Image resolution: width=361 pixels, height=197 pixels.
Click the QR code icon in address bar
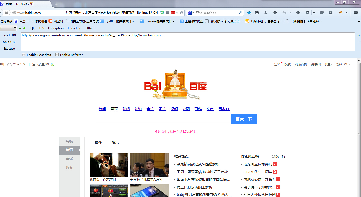pyautogui.click(x=167, y=13)
